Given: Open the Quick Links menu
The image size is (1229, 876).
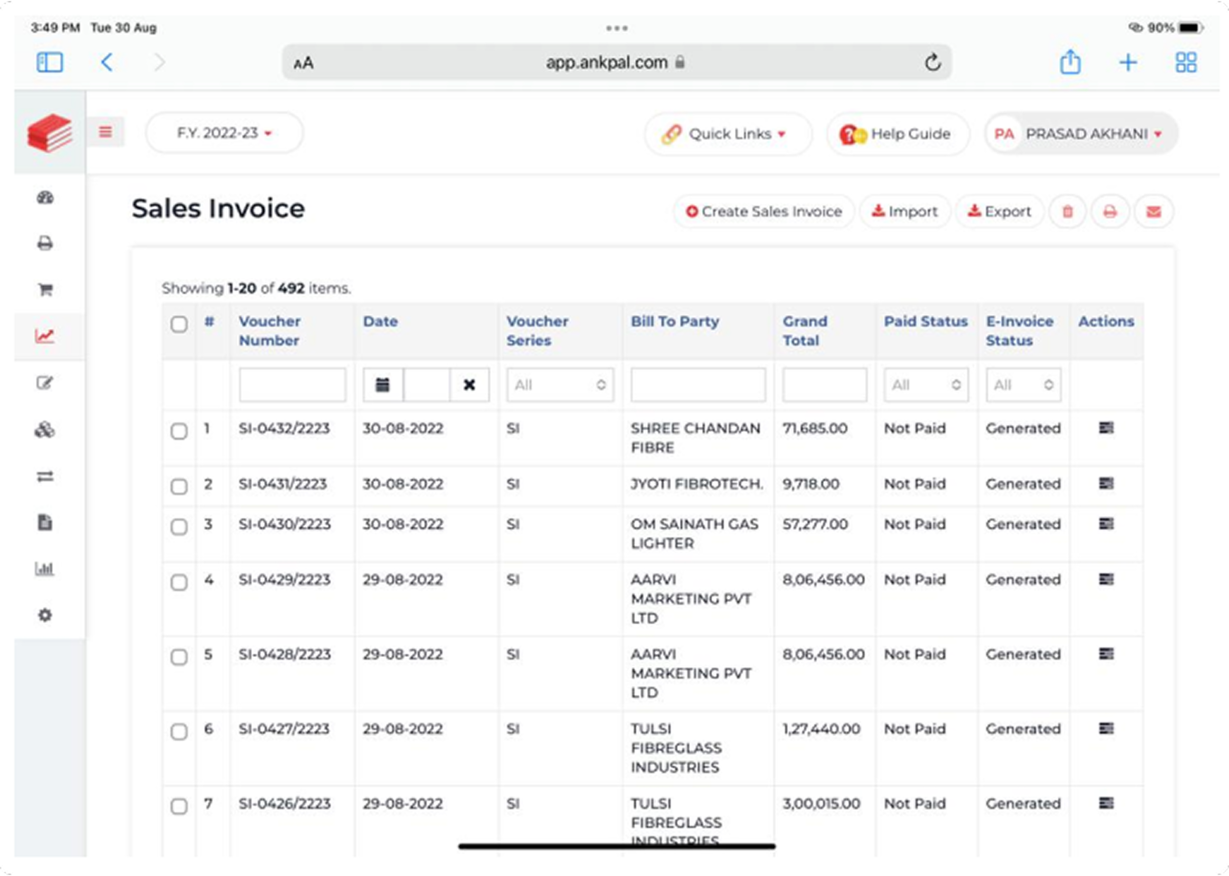Looking at the screenshot, I should click(728, 134).
